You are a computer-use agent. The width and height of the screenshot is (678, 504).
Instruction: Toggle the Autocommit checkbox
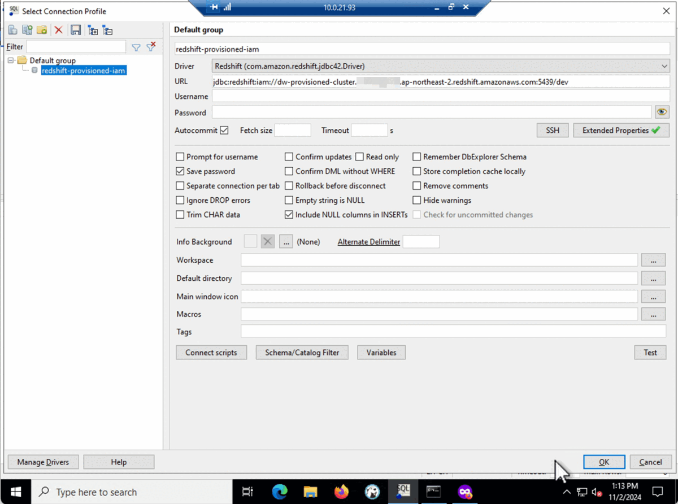point(224,131)
